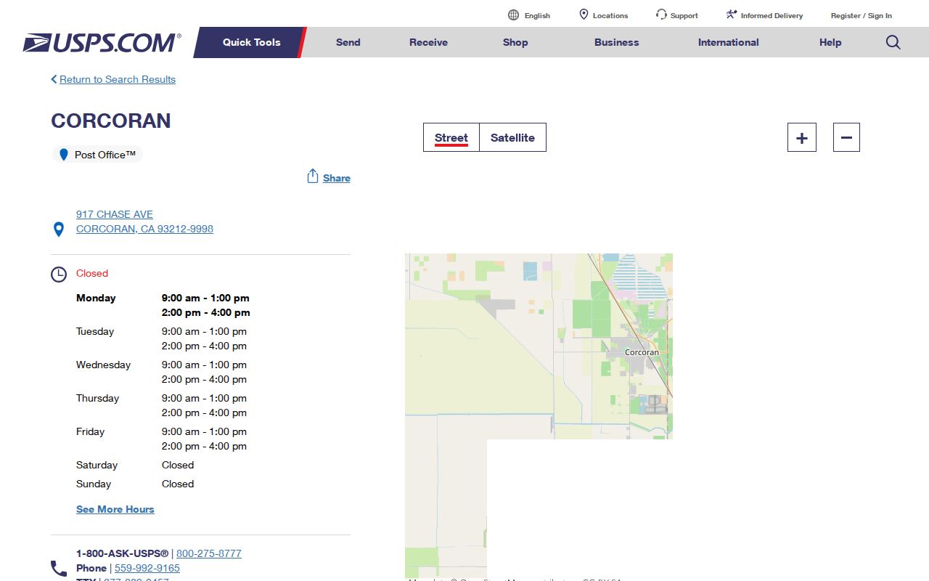Viewport: 929px width, 581px height.
Task: Open the Business menu
Action: click(617, 42)
